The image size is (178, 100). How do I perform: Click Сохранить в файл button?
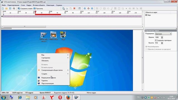(25, 9)
